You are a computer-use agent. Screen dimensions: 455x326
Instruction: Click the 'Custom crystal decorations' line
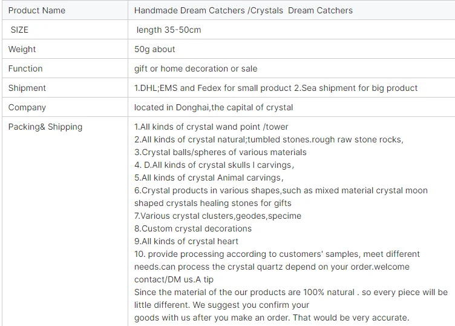[x=193, y=228]
